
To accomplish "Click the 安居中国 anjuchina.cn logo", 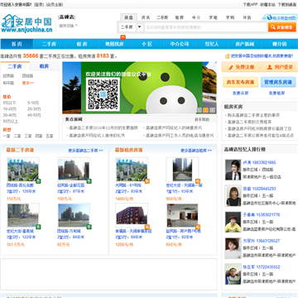I will pos(26,25).
